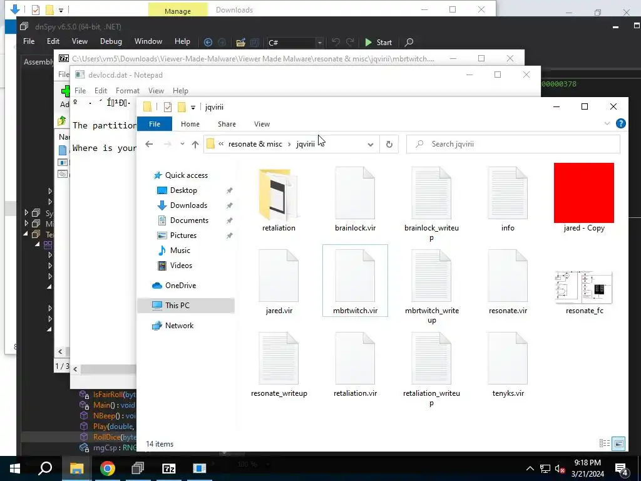Open Notepad Edit menu

[101, 91]
